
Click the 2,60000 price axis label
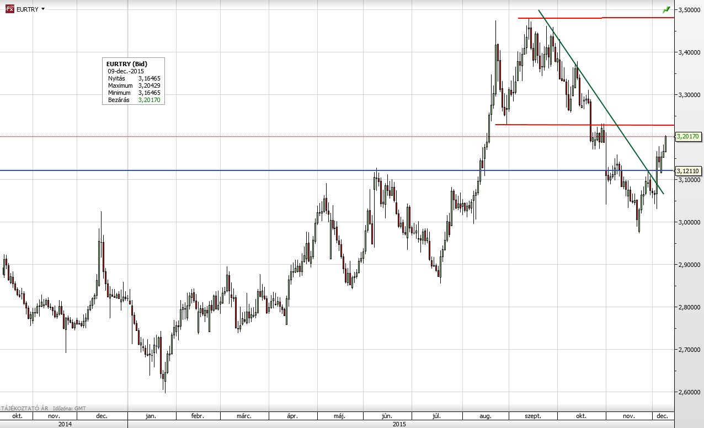pos(689,392)
